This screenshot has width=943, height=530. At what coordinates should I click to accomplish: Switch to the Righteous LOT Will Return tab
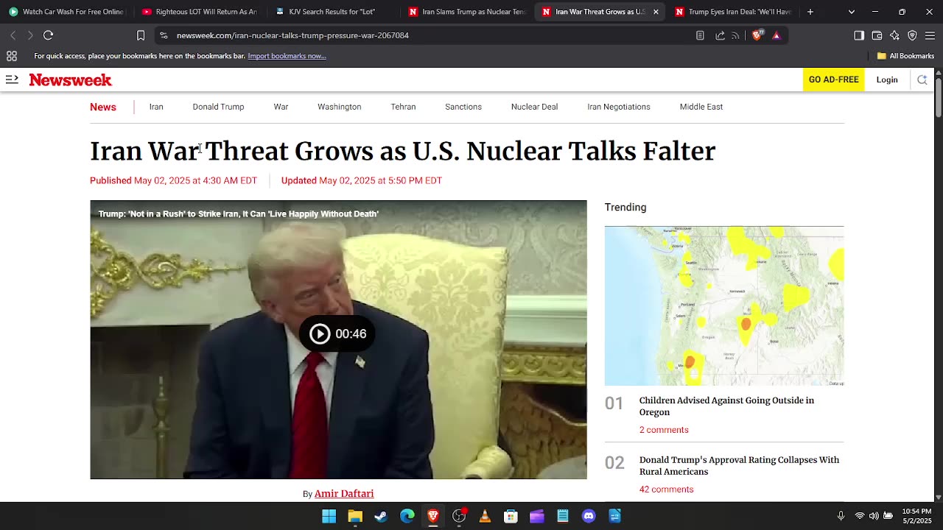tap(199, 12)
